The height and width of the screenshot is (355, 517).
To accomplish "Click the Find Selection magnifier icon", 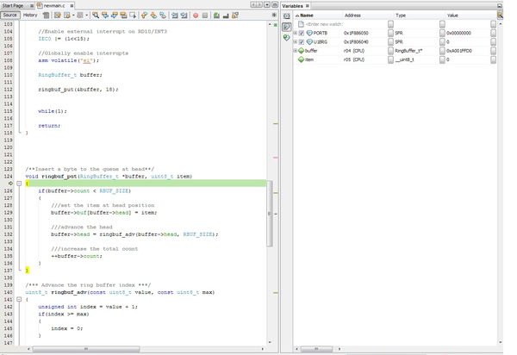I will coord(96,16).
